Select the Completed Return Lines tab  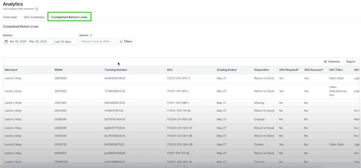click(69, 17)
